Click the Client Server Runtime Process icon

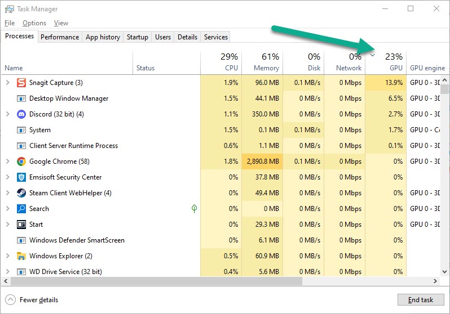pyautogui.click(x=21, y=146)
